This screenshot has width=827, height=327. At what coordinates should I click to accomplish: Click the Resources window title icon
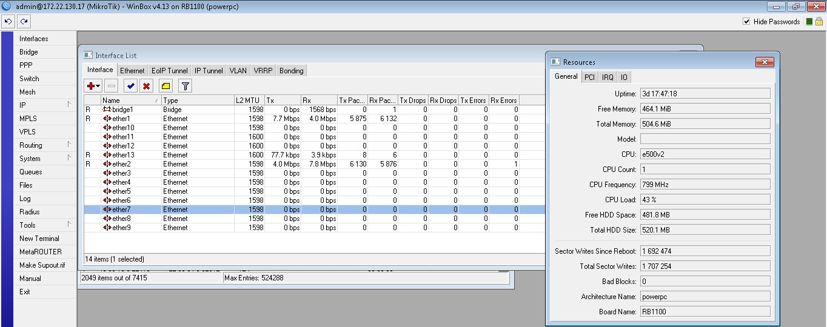click(x=555, y=62)
